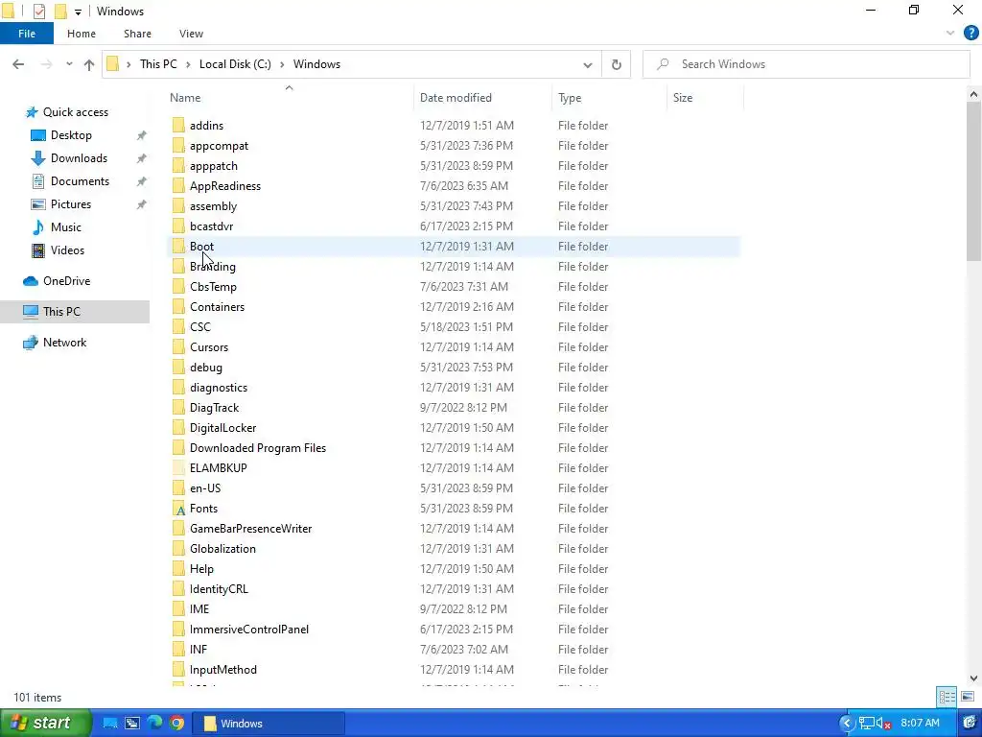Click the Back navigation arrow

18,64
